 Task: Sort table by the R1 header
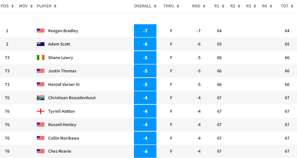tap(217, 6)
